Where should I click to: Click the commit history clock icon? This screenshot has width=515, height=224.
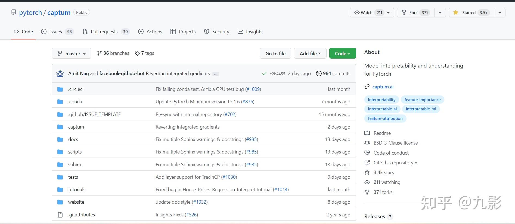point(319,73)
